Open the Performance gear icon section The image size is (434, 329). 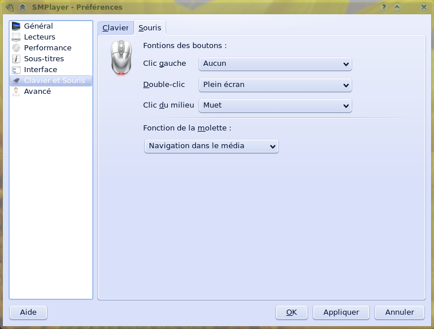16,48
